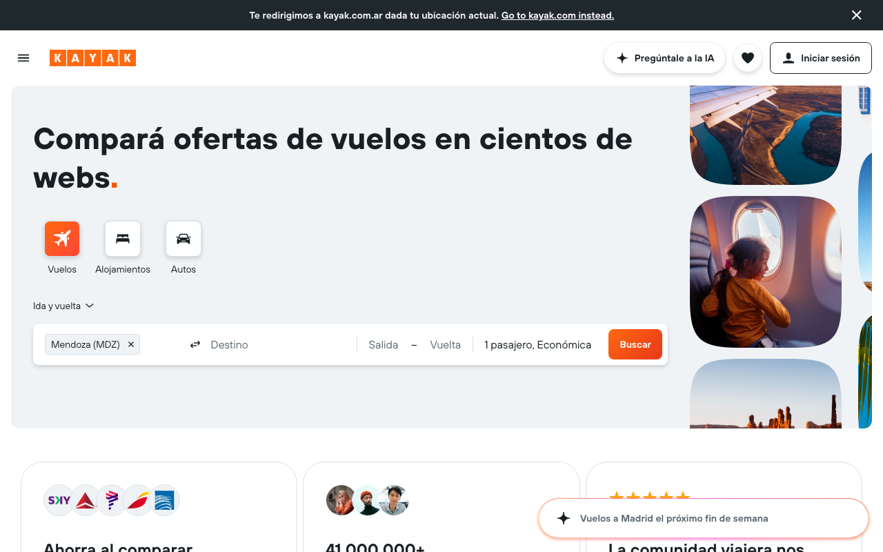Open the 1 pasajero, Económica selector
This screenshot has height=552, width=883.
click(537, 344)
